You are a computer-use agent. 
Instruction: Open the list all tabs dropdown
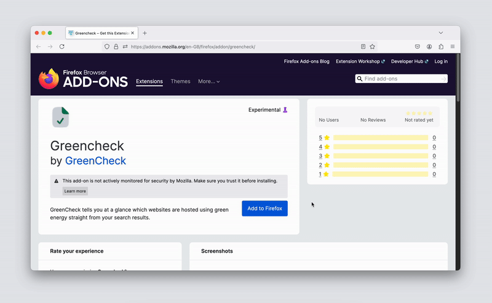pyautogui.click(x=441, y=33)
